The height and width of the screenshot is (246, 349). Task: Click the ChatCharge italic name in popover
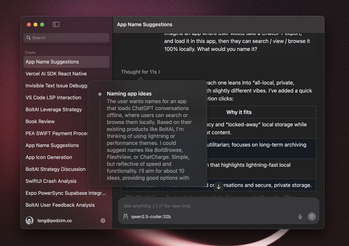154,157
